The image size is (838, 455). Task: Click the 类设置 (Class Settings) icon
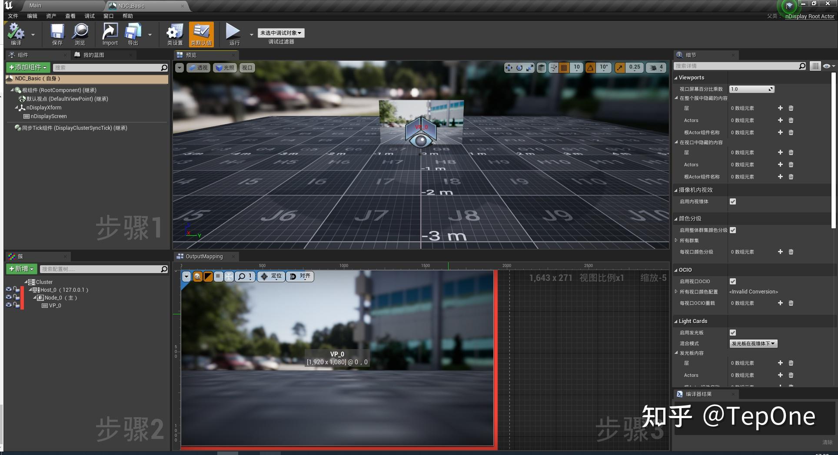click(174, 34)
